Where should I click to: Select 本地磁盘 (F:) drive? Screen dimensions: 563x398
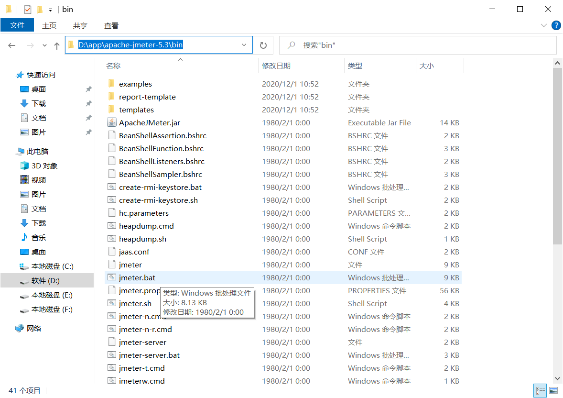[x=46, y=310]
